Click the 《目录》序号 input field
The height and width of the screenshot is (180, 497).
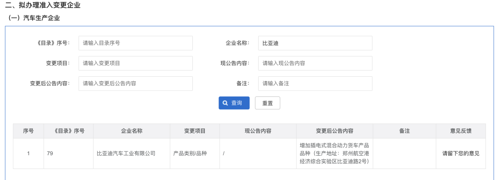point(136,43)
